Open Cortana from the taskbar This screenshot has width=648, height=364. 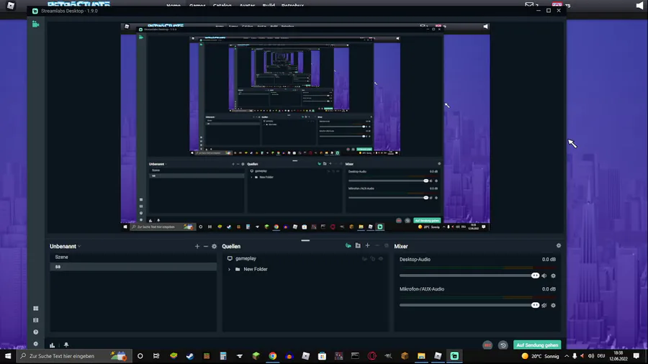pos(140,356)
